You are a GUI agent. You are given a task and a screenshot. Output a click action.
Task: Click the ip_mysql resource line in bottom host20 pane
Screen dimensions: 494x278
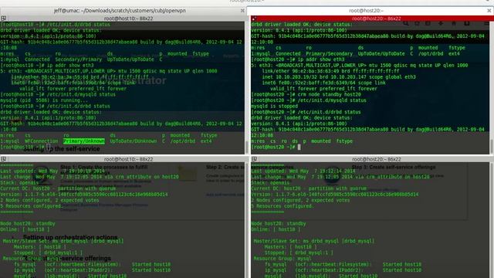343,270
